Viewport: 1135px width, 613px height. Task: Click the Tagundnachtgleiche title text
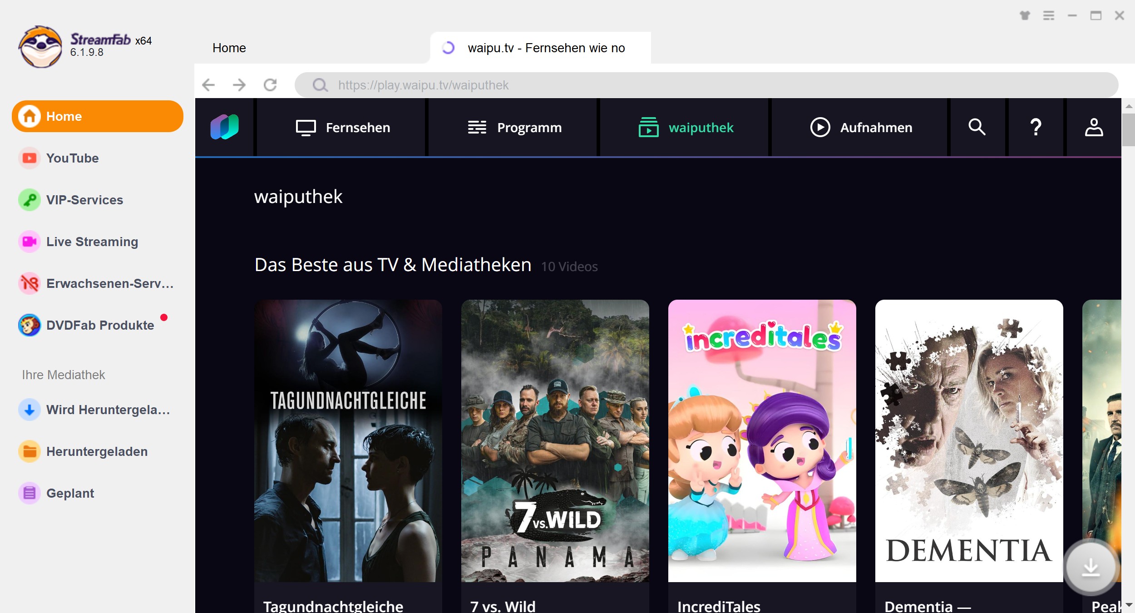333,606
